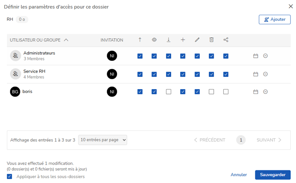
Task: Enable delete permission checkbox for boris
Action: tap(211, 92)
